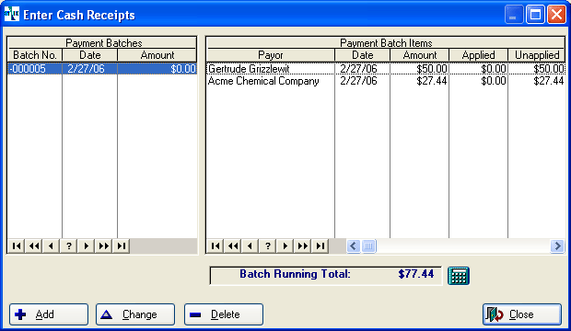This screenshot has height=331, width=571.
Task: Page forward in Payment Batch Items navigator
Action: 303,246
